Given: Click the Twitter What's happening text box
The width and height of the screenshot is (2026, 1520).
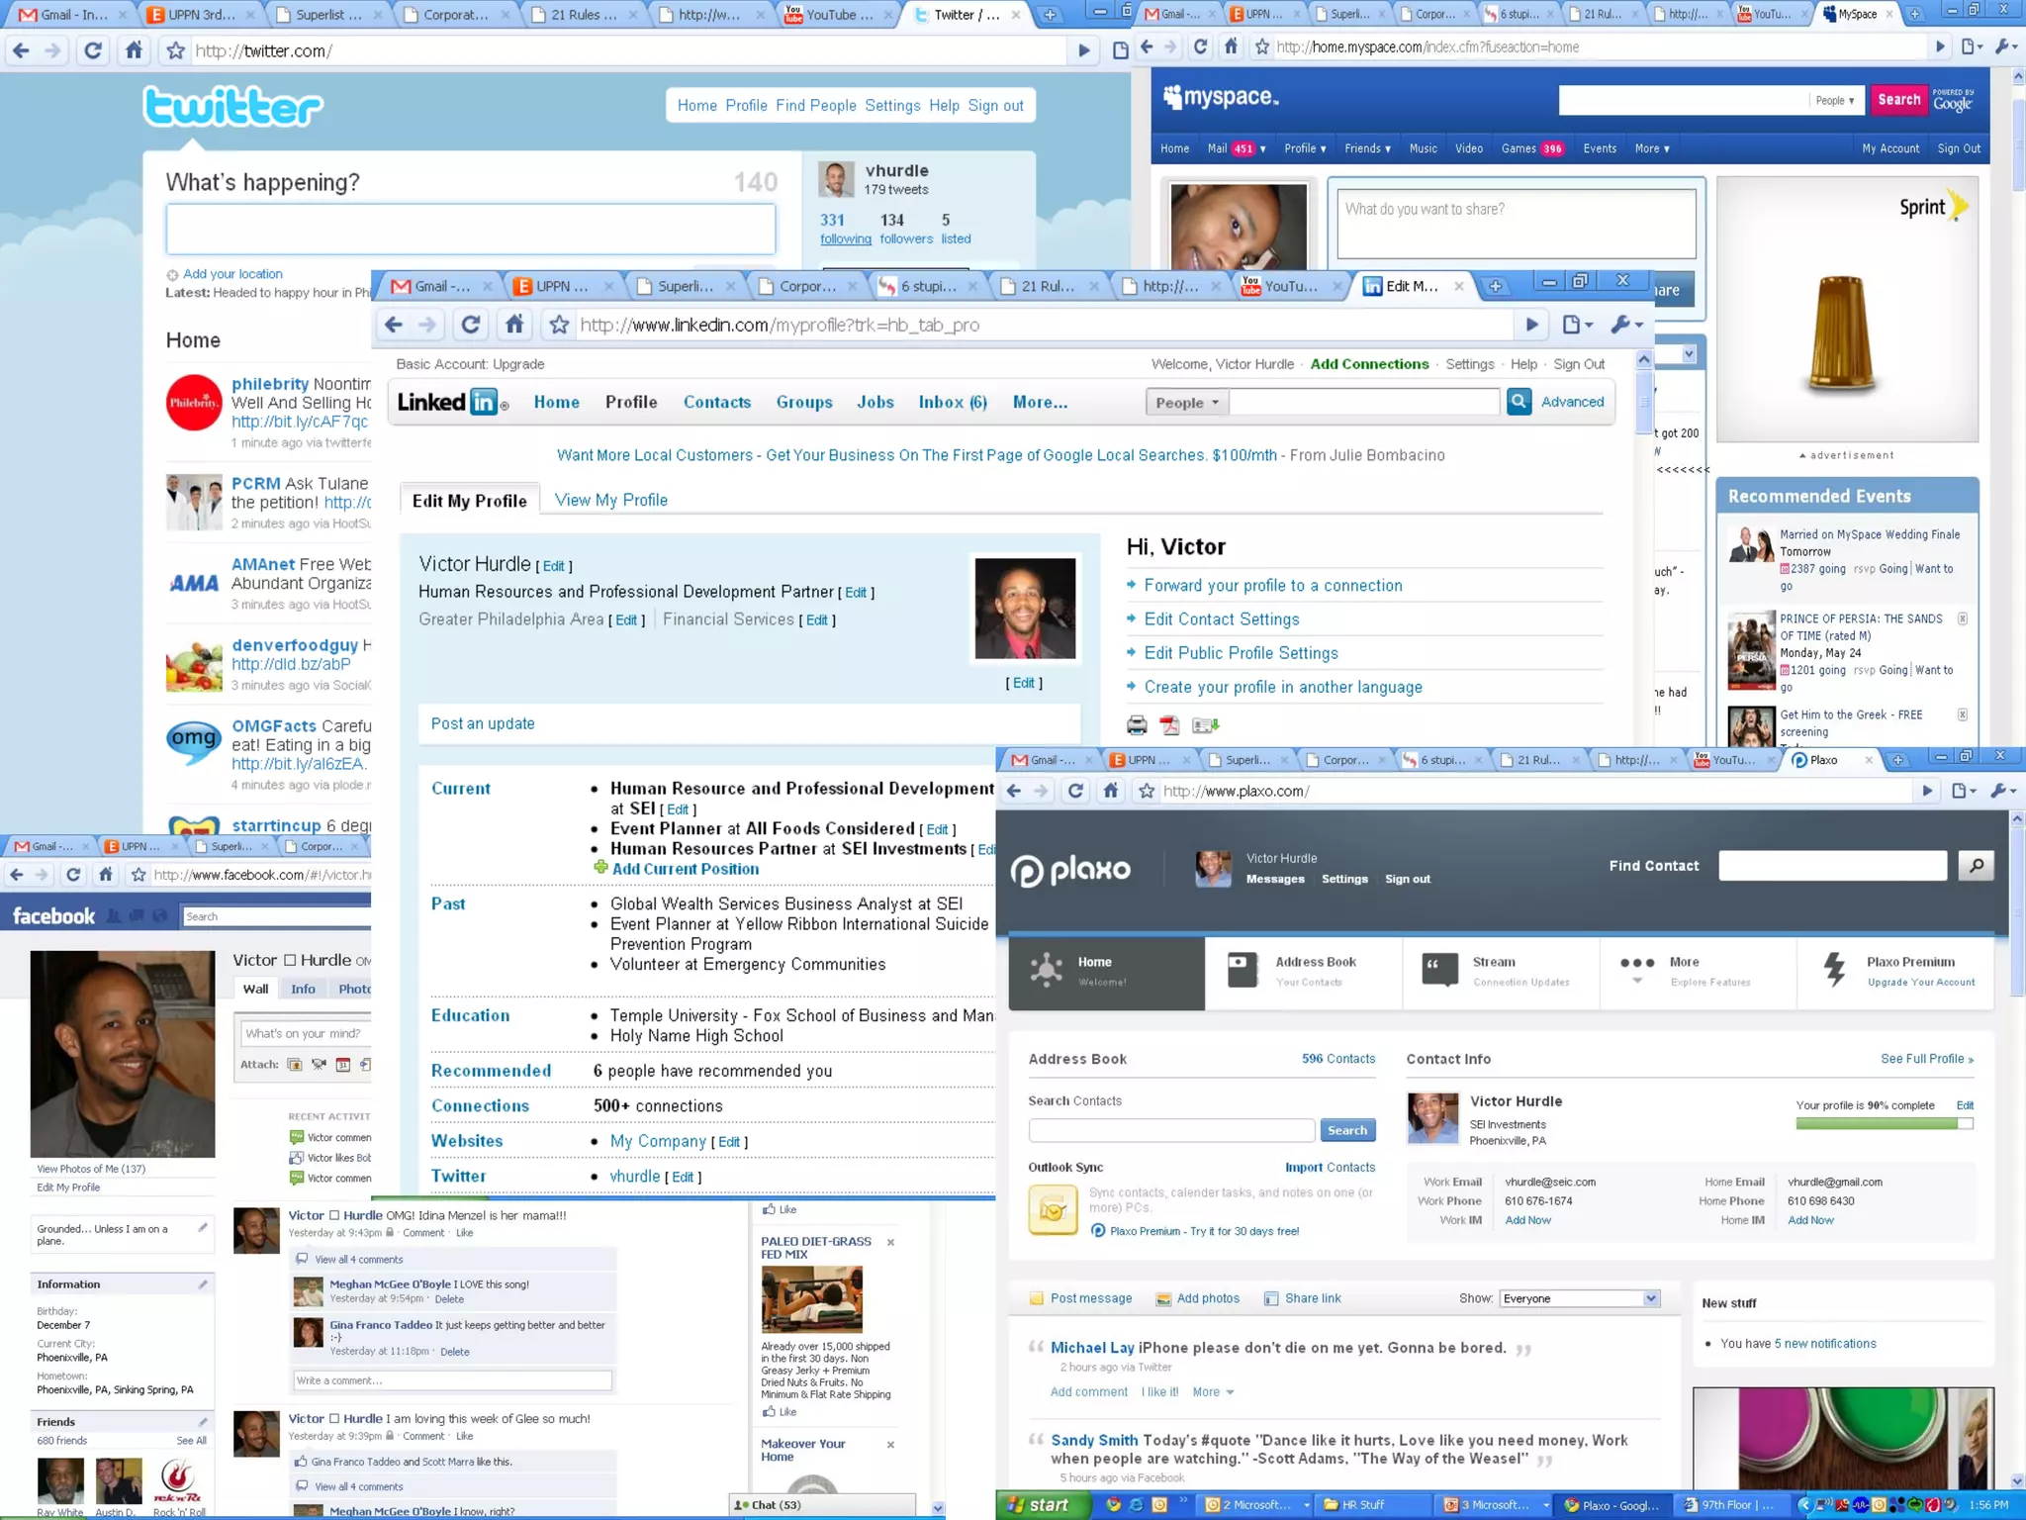Looking at the screenshot, I should [470, 230].
